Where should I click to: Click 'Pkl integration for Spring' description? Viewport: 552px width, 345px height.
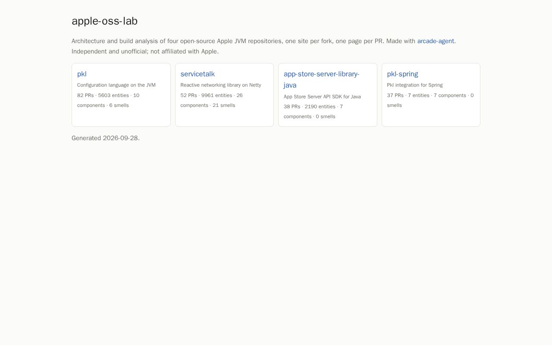(415, 85)
